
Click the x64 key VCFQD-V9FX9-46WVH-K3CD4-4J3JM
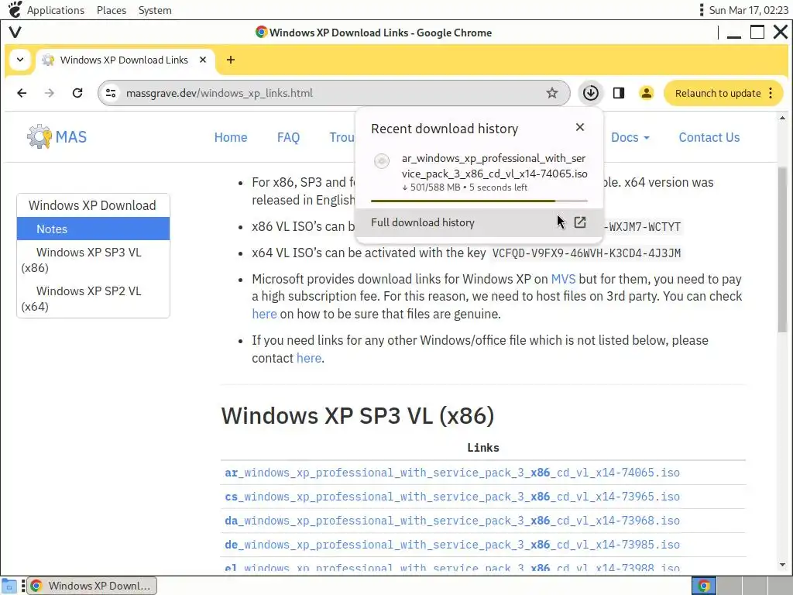tap(587, 253)
